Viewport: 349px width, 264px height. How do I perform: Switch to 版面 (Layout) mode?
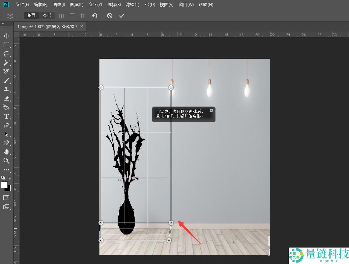pyautogui.click(x=31, y=16)
